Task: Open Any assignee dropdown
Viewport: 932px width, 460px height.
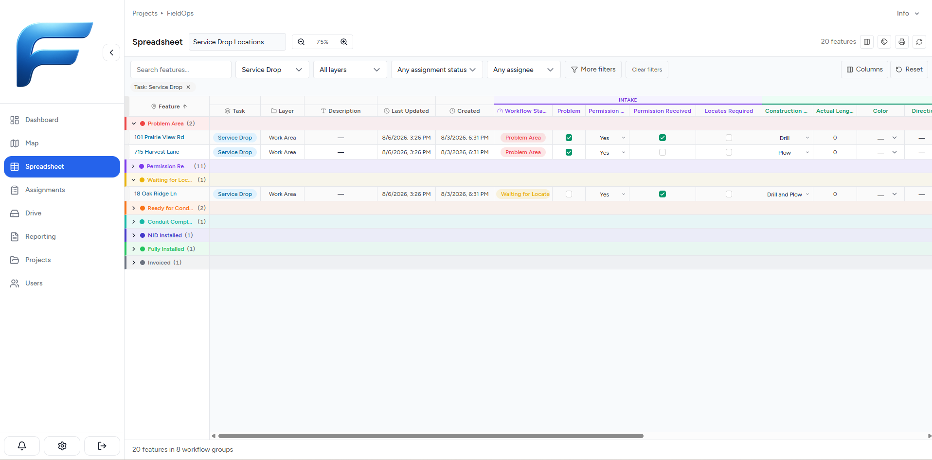Action: click(523, 70)
